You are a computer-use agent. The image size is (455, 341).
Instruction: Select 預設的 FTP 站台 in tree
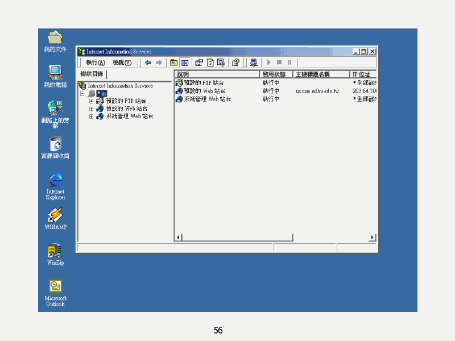click(x=126, y=101)
